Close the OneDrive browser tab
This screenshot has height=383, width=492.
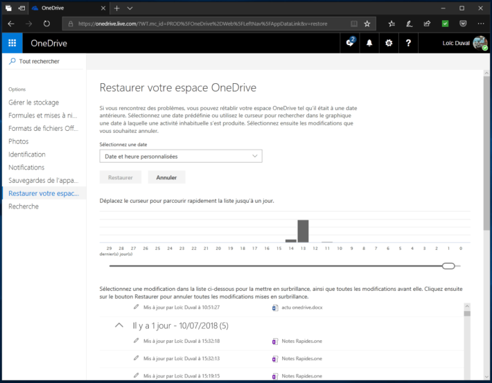103,8
